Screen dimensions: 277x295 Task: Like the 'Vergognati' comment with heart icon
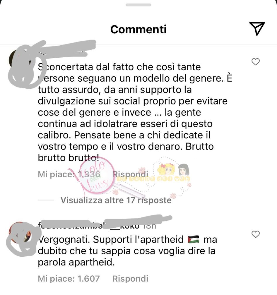pyautogui.click(x=256, y=234)
